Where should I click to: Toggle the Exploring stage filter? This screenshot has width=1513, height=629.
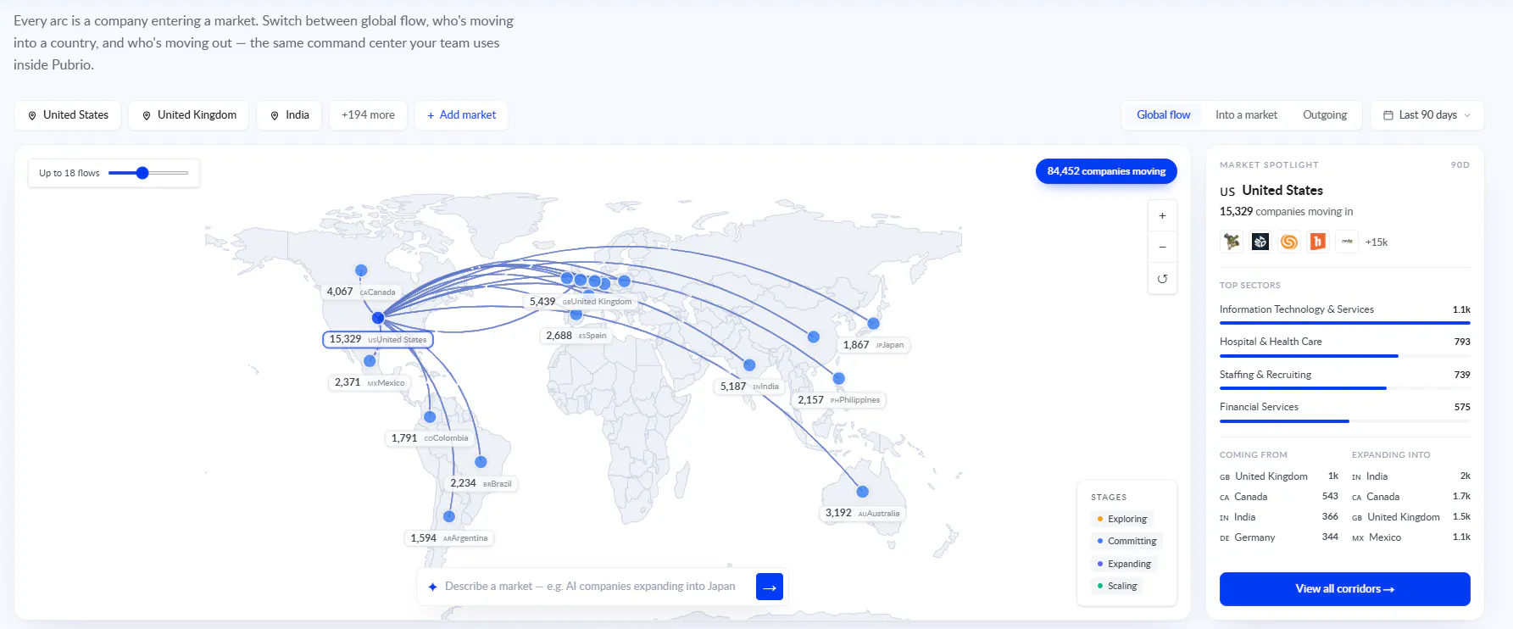tap(1122, 519)
